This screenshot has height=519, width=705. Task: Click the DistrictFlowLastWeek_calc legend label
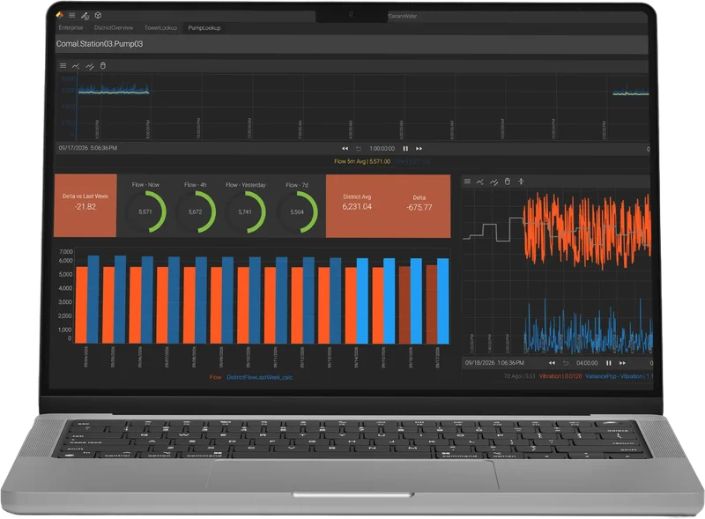[x=259, y=377]
